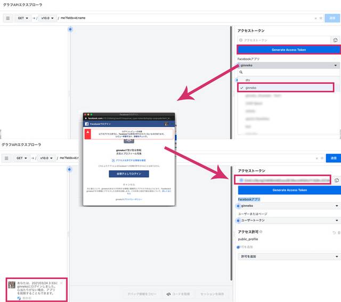Click the dimmed submit button in upper explorer

pos(332,18)
